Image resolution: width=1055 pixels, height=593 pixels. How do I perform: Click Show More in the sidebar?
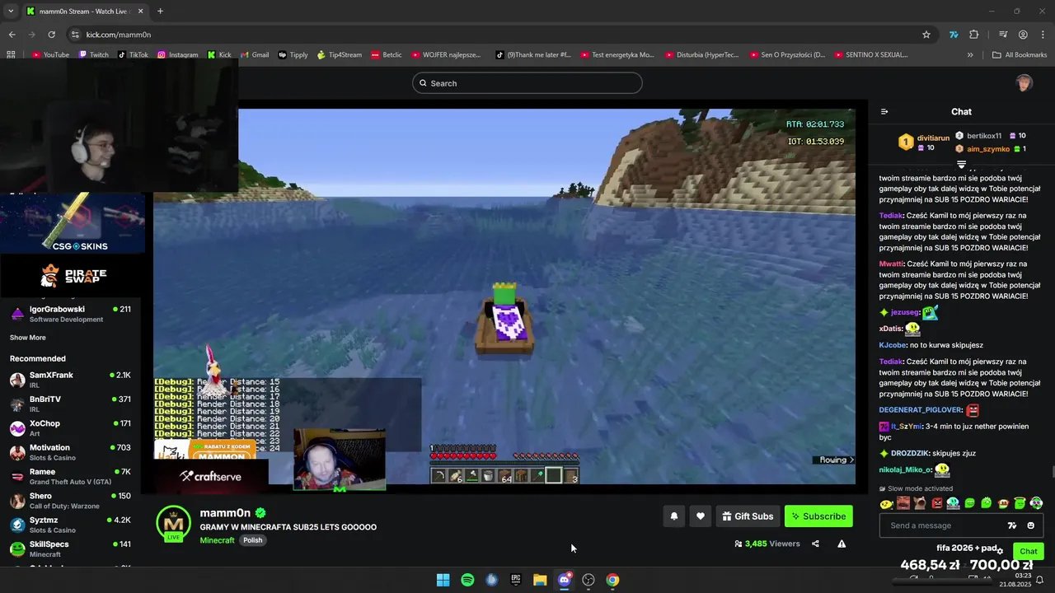27,338
